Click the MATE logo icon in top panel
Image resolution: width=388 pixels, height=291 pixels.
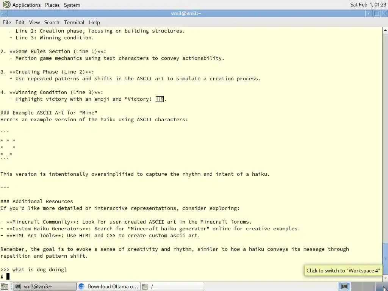7,5
